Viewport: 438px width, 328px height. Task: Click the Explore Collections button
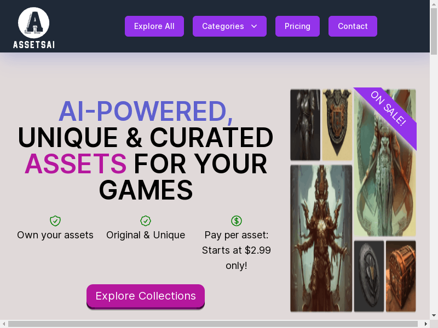[x=146, y=296]
